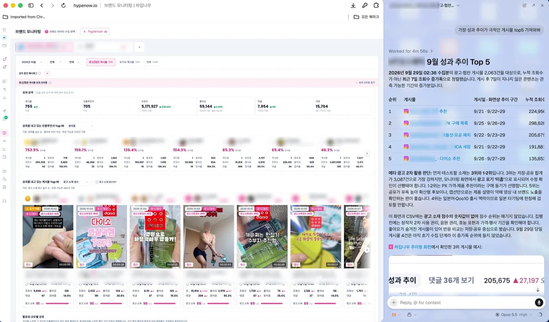The width and height of the screenshot is (549, 322).
Task: Toggle the browser sidebar panel icon
Action: point(31,5)
